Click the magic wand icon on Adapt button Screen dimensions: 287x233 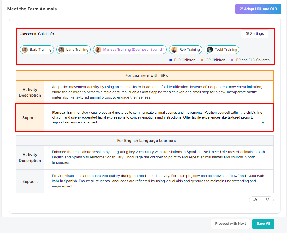coord(241,9)
